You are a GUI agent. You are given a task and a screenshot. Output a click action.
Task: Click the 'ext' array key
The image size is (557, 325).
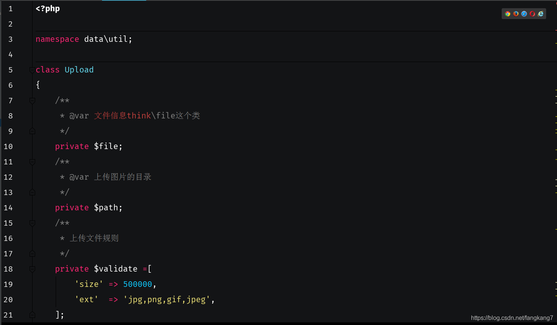coord(86,300)
